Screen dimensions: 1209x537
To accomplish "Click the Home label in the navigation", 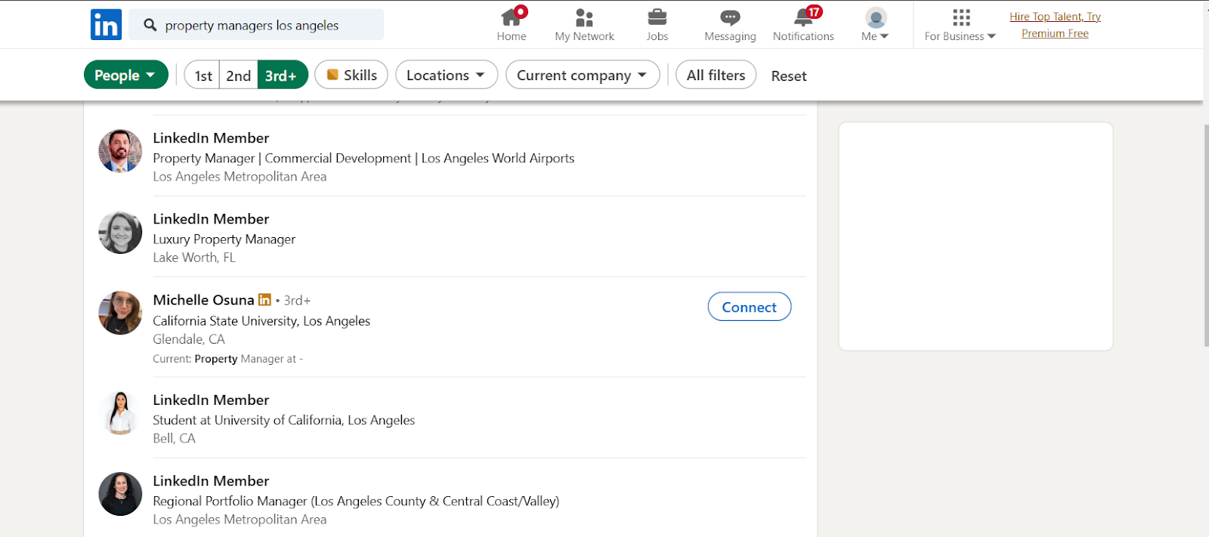I will [x=512, y=36].
